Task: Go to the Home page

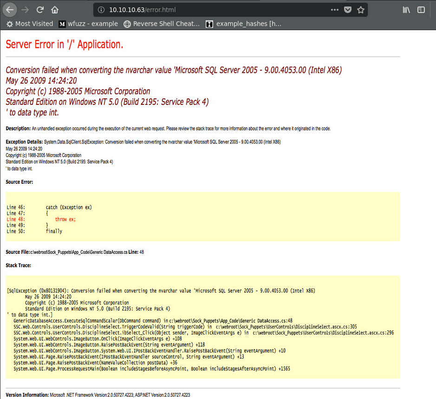Action: [55, 9]
